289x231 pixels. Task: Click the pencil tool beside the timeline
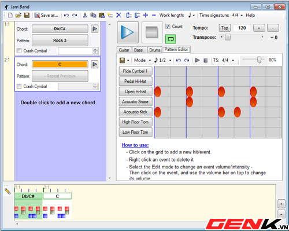[8, 191]
